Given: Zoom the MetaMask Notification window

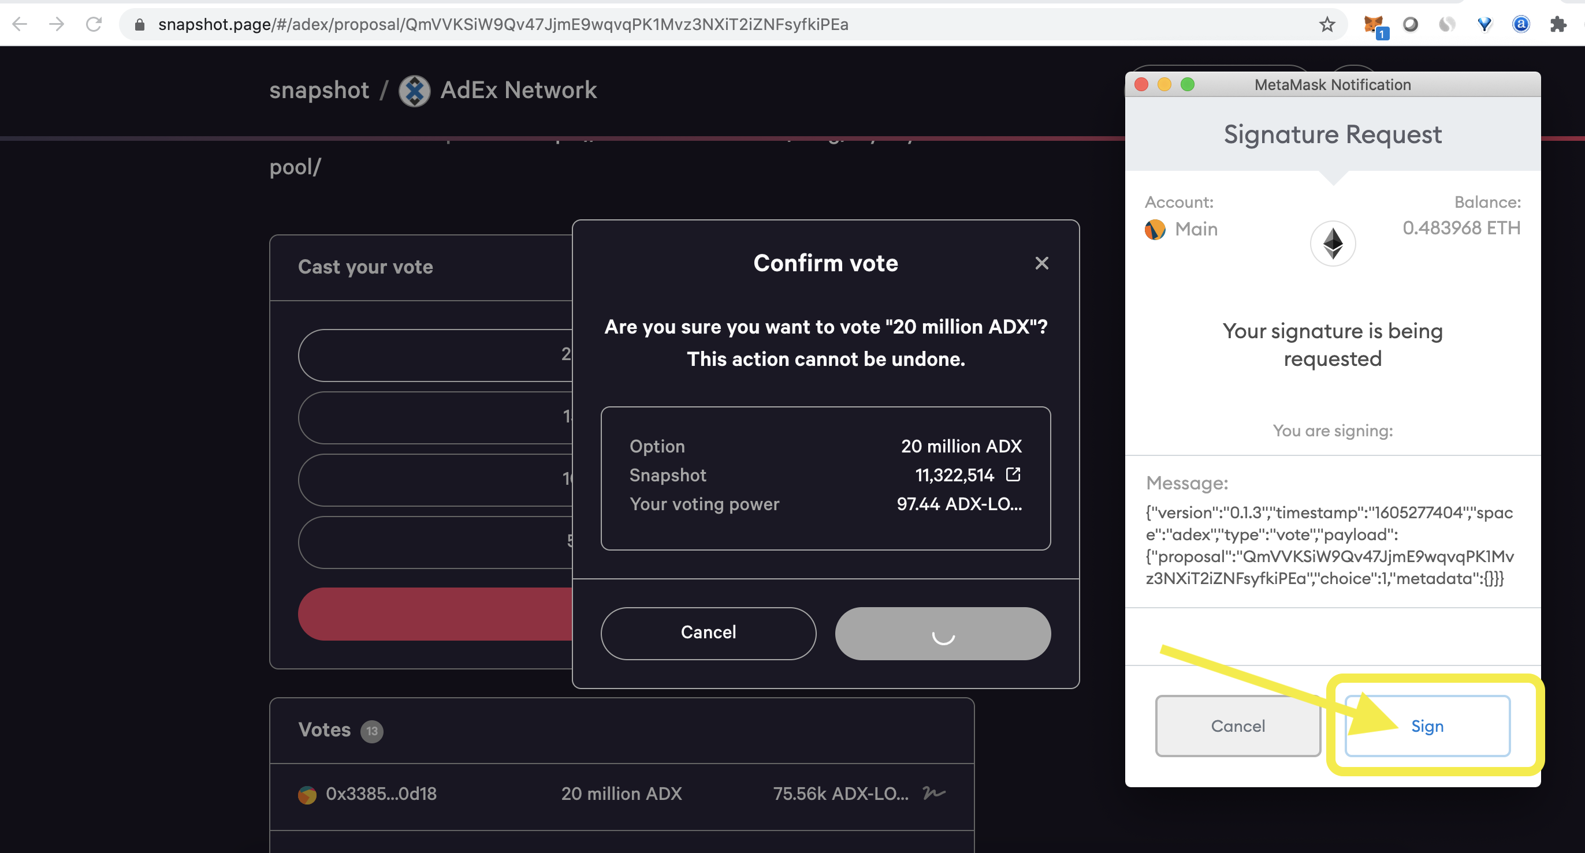Looking at the screenshot, I should (x=1188, y=84).
